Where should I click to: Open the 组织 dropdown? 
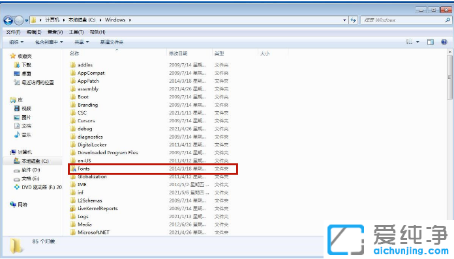[16, 42]
